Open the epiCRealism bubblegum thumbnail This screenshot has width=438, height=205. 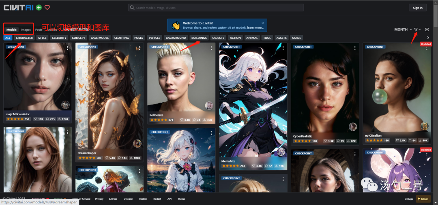397,87
